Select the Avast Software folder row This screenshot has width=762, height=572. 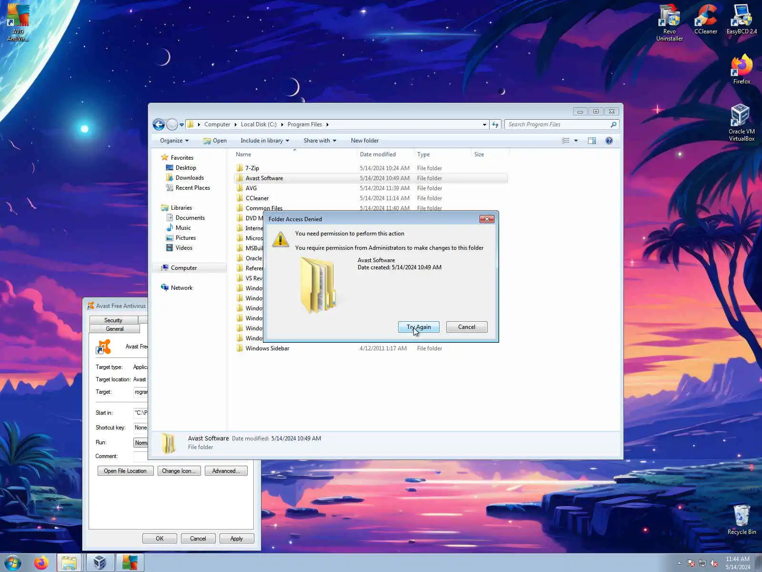coord(371,178)
